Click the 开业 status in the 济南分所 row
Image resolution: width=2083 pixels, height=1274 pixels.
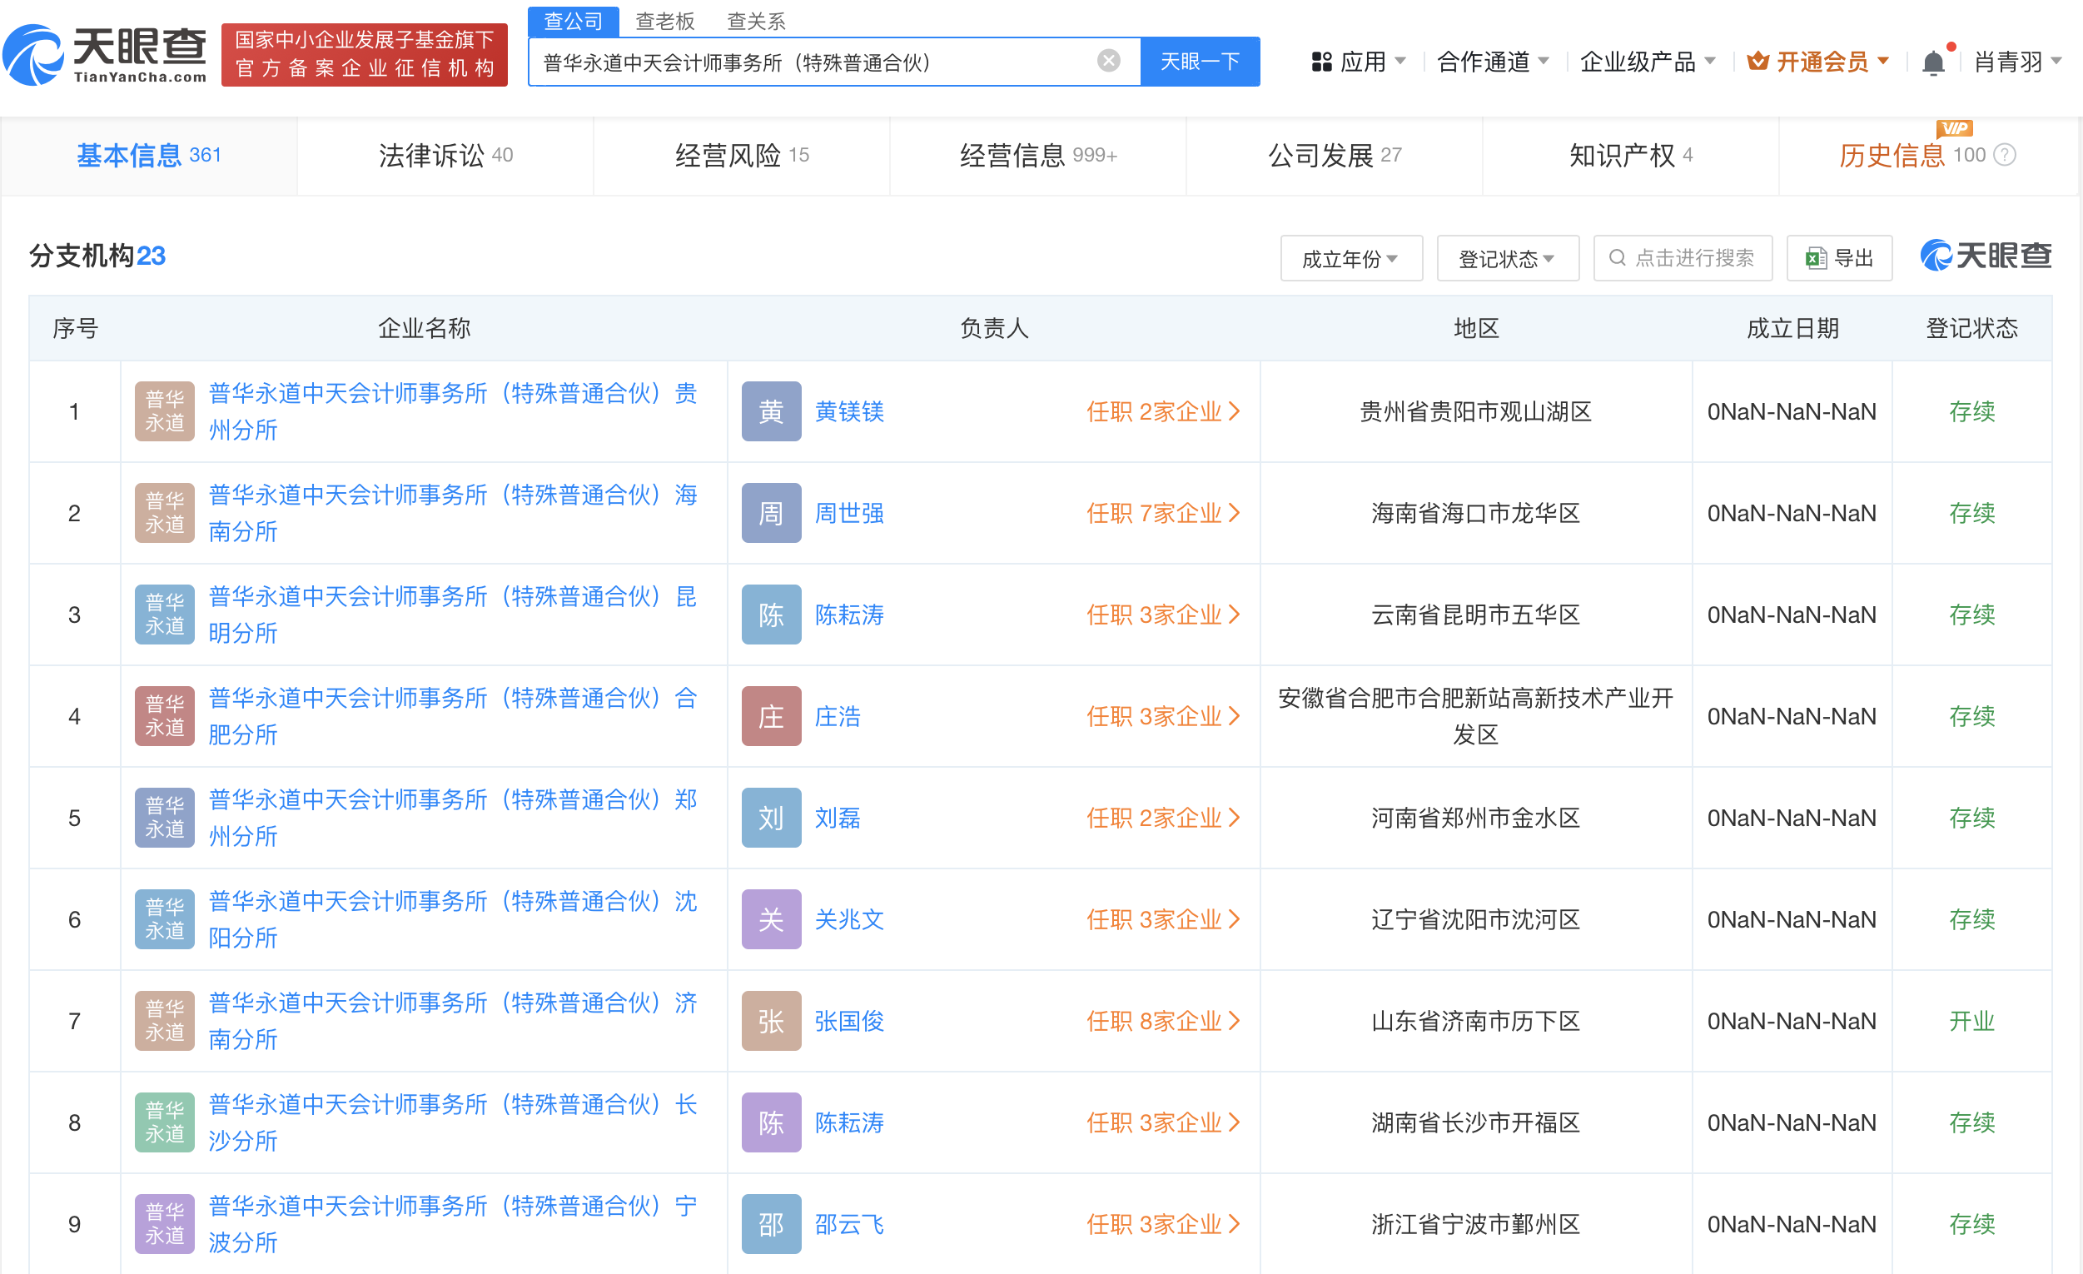(1971, 1021)
